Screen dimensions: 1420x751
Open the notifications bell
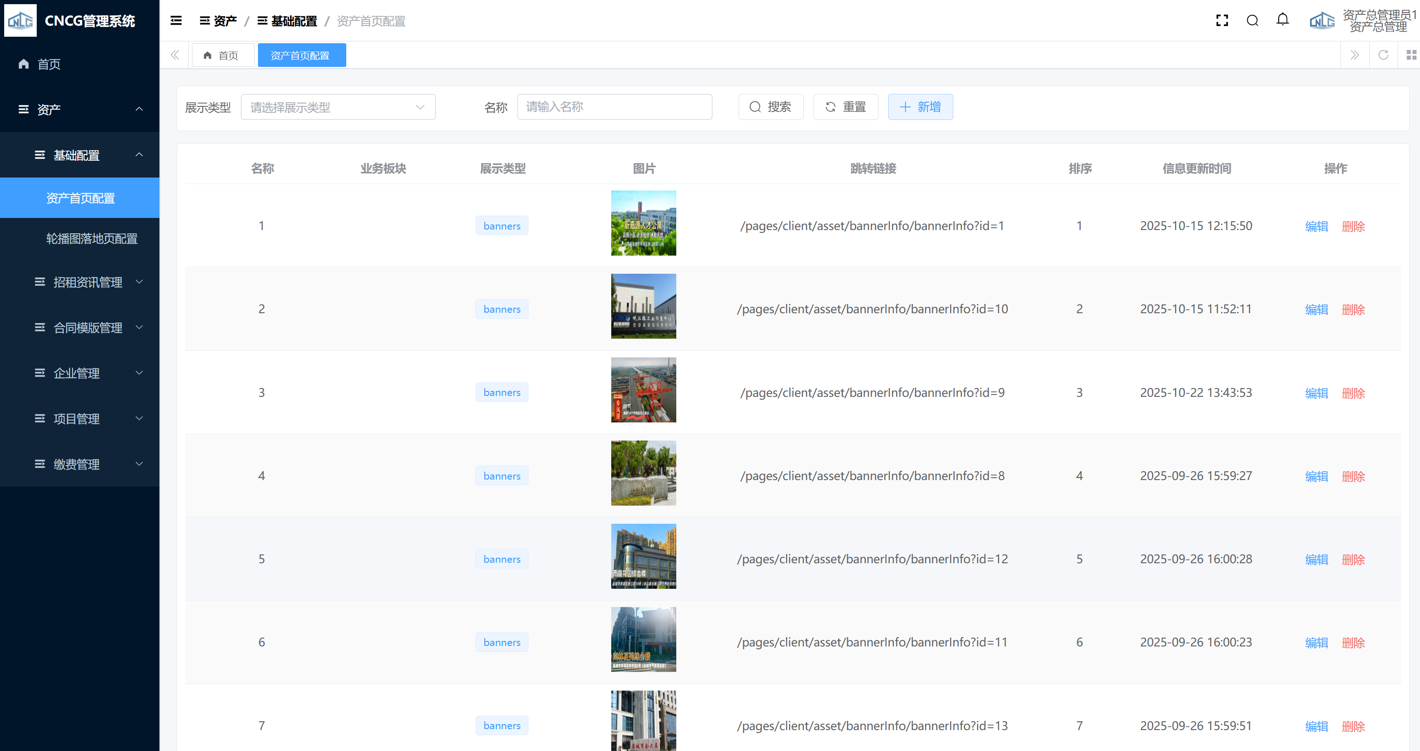(x=1282, y=20)
